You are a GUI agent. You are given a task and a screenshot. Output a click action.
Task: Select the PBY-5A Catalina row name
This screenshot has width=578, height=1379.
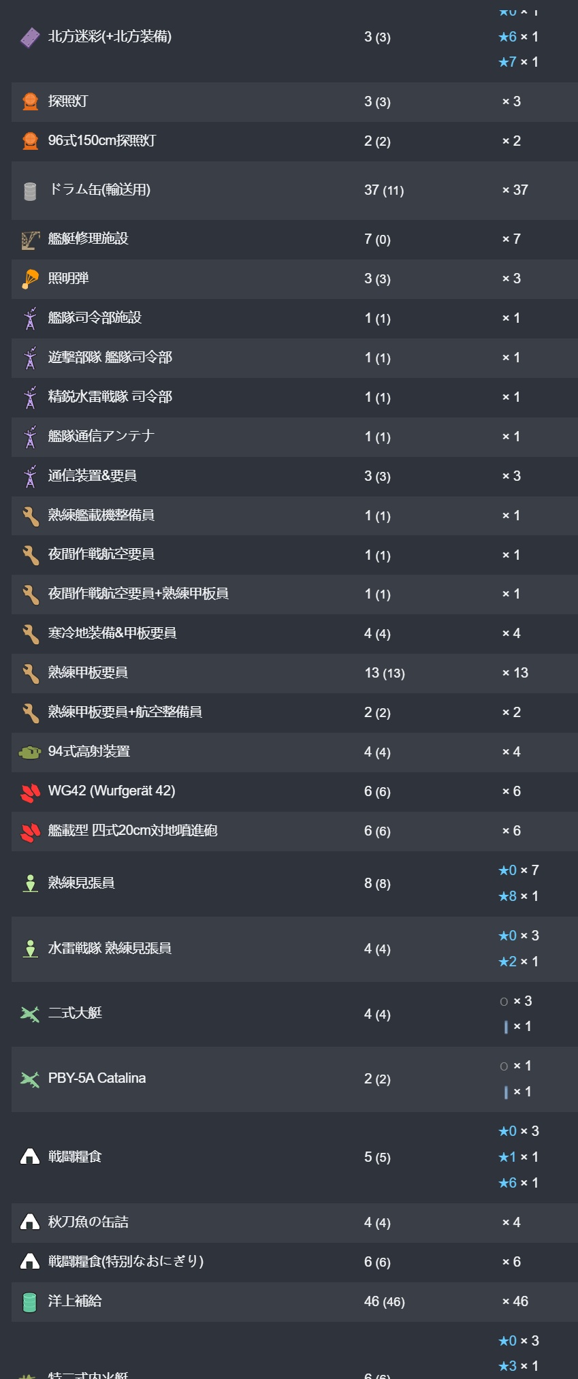pos(97,1078)
